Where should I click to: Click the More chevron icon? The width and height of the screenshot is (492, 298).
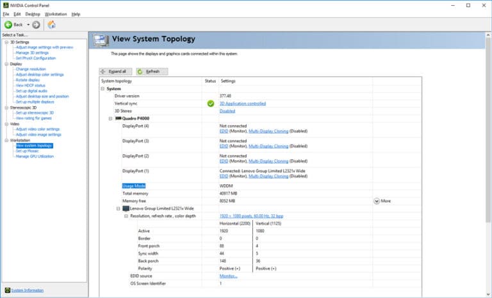[x=377, y=201]
